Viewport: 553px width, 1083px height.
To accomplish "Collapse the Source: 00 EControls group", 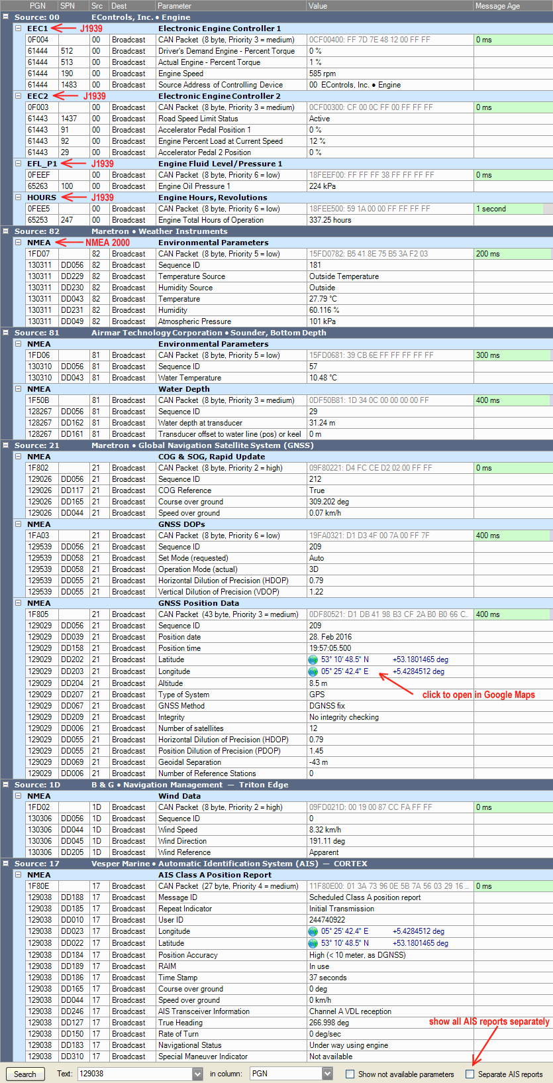I will tap(6, 17).
